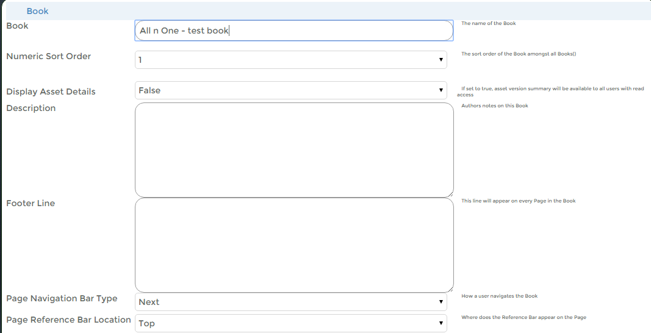Click the "Authors notes on this Book" hint
Image resolution: width=651 pixels, height=333 pixels.
pyautogui.click(x=494, y=106)
